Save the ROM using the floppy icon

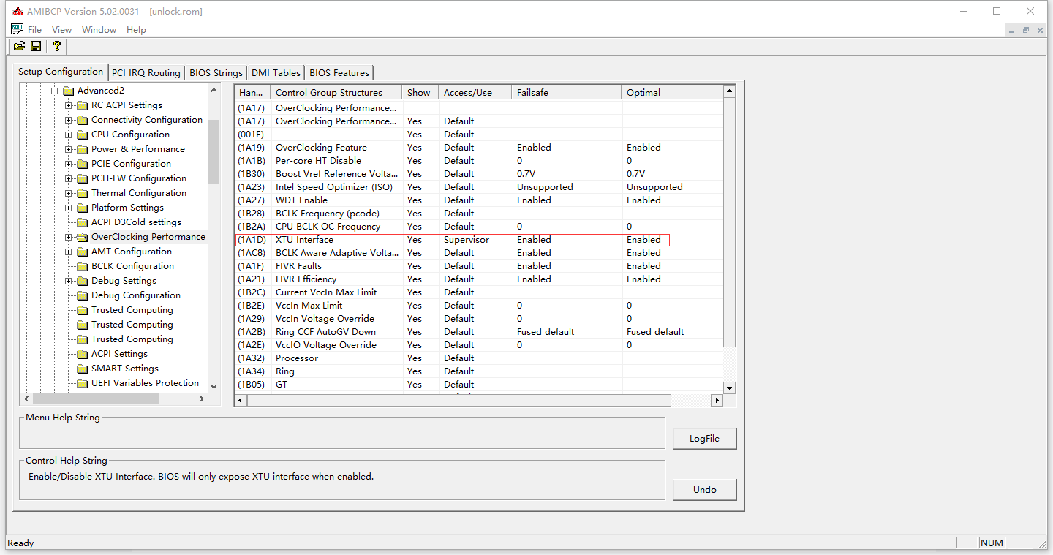(x=36, y=46)
